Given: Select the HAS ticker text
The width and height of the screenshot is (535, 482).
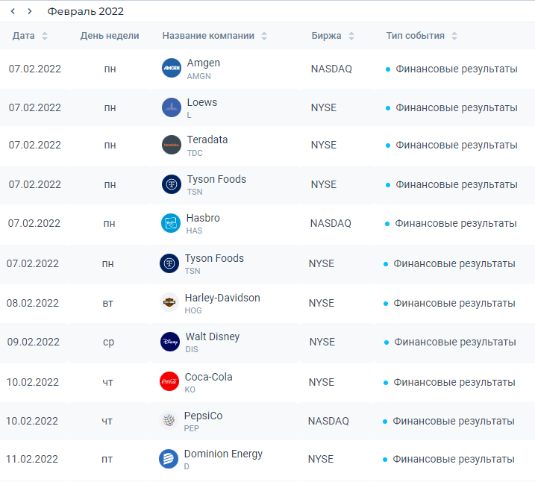Looking at the screenshot, I should point(194,231).
